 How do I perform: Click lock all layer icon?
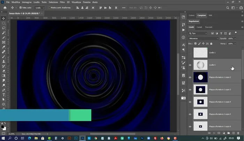point(211,44)
